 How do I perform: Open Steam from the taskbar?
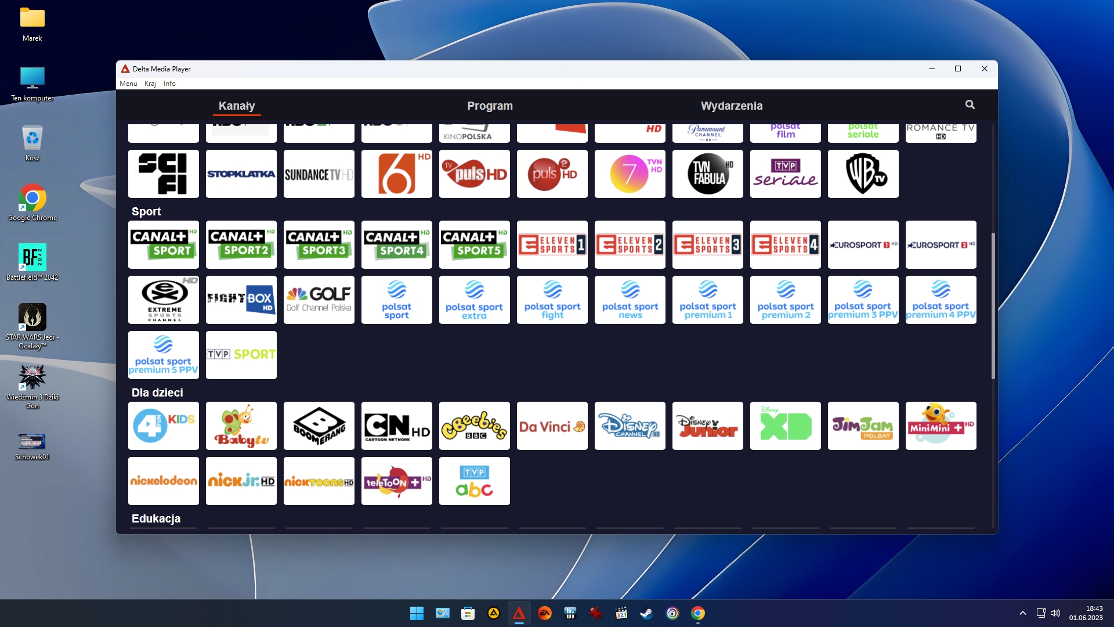(646, 614)
